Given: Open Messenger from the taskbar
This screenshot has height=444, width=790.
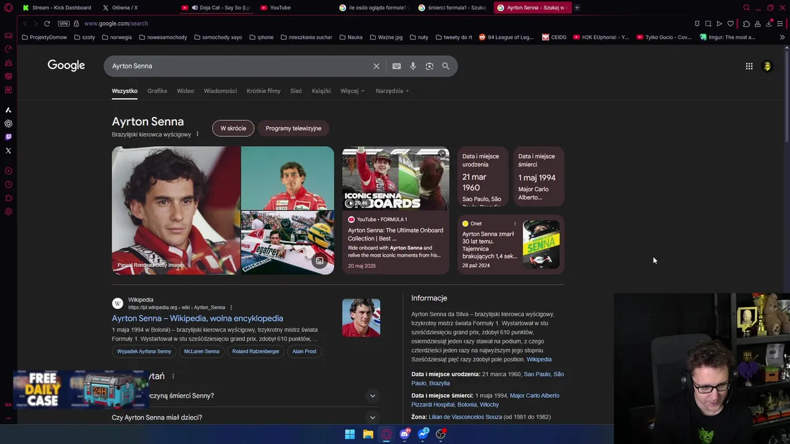Looking at the screenshot, I should 423,434.
